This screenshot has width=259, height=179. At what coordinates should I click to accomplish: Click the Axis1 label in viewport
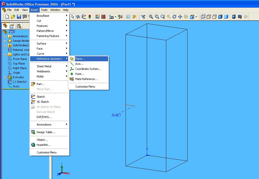(116, 115)
